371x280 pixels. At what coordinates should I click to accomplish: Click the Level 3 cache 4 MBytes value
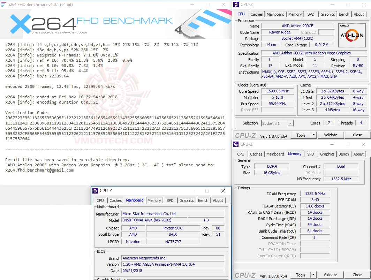332,110
